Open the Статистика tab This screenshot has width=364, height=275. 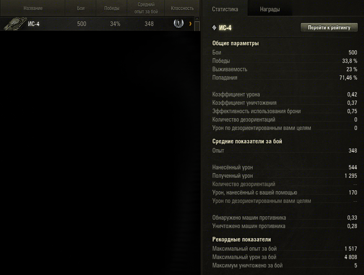pyautogui.click(x=225, y=9)
